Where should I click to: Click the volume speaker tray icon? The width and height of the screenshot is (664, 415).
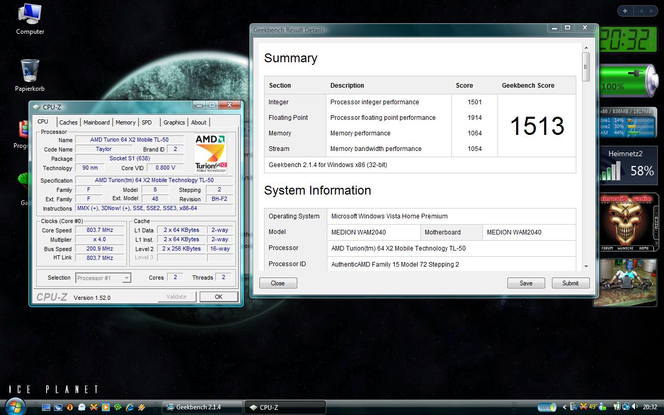click(634, 407)
